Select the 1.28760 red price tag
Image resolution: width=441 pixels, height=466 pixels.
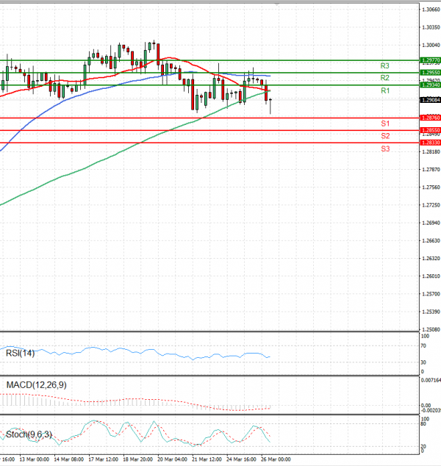tap(431, 118)
